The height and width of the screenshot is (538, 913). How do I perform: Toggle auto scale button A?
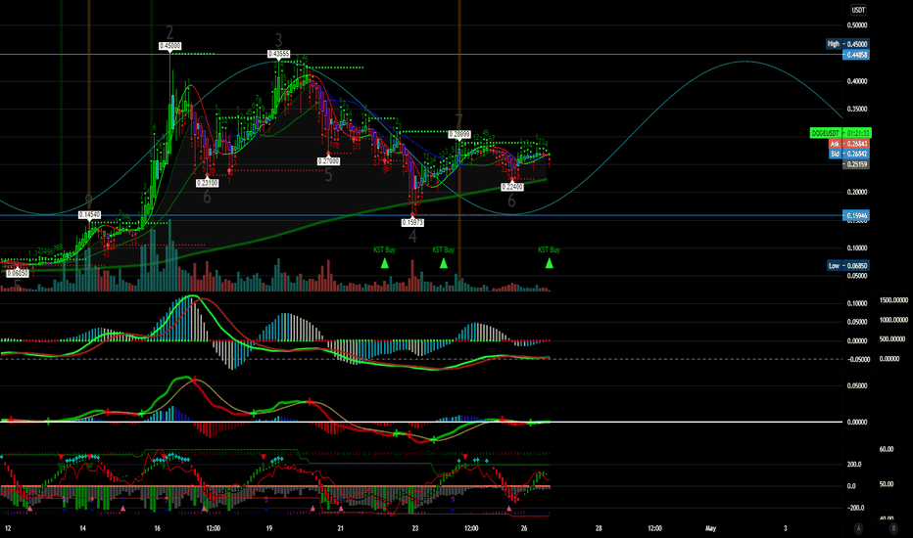point(858,528)
